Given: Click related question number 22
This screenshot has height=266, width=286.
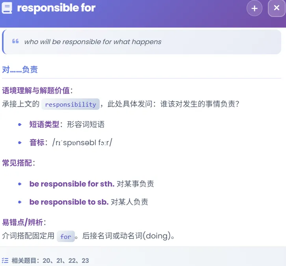Looking at the screenshot, I should coord(72,260).
